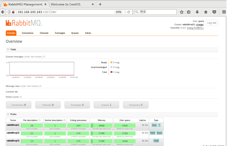228x146 pixels.
Task: Open help for Global counts
Action: [x=21, y=97]
